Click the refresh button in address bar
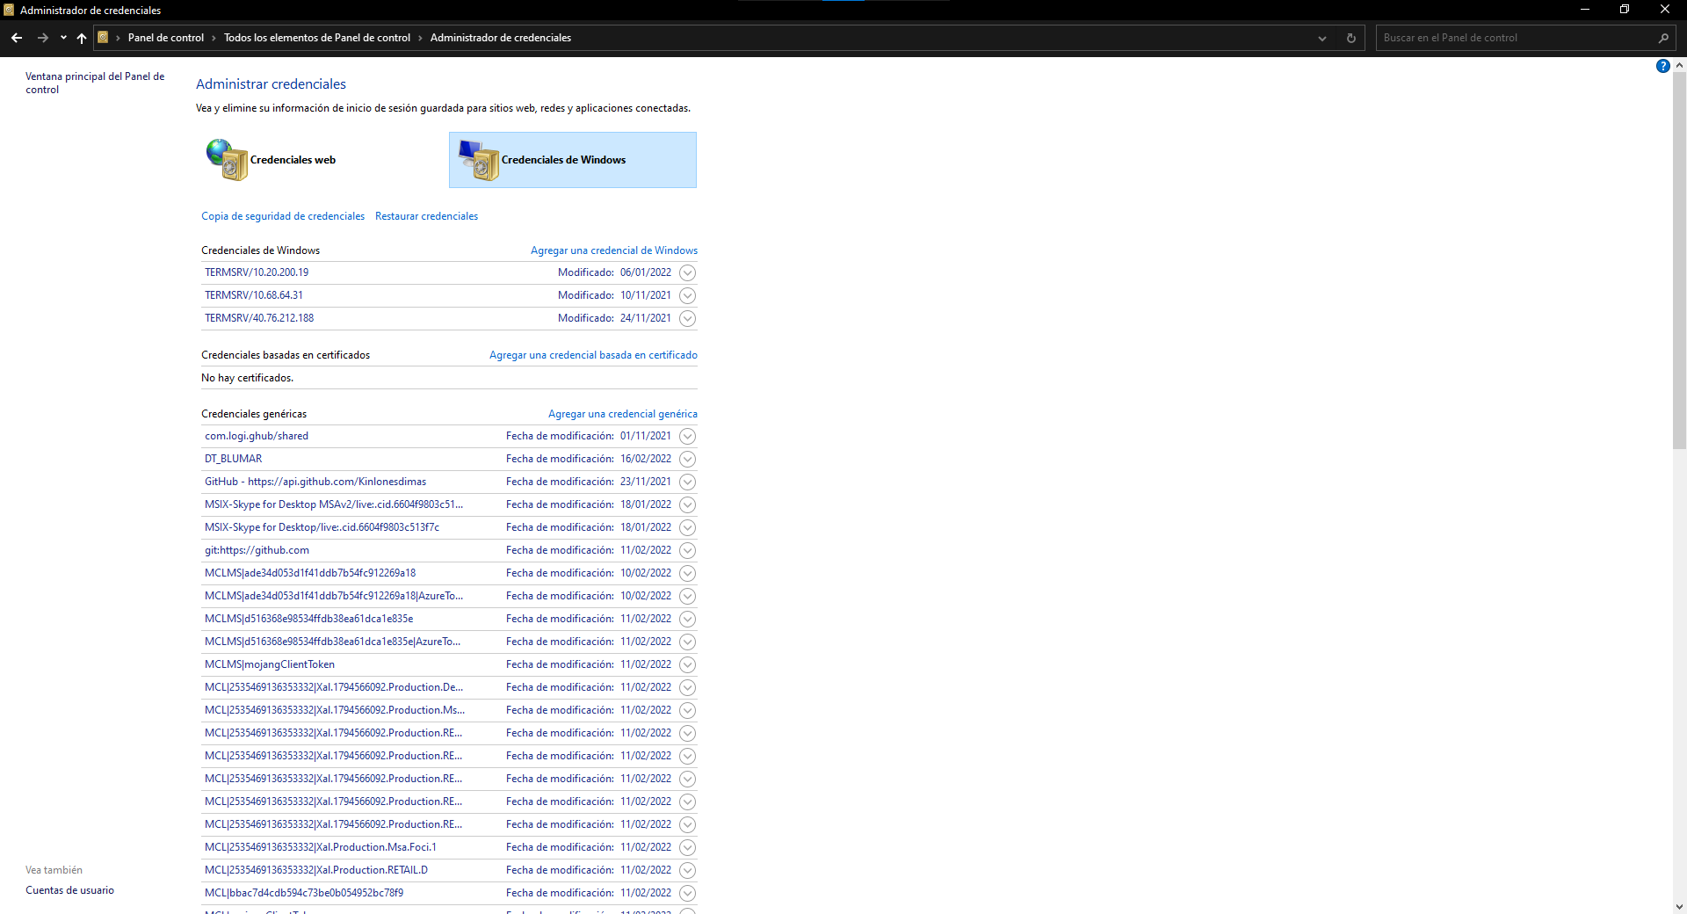1687x914 pixels. tap(1351, 38)
